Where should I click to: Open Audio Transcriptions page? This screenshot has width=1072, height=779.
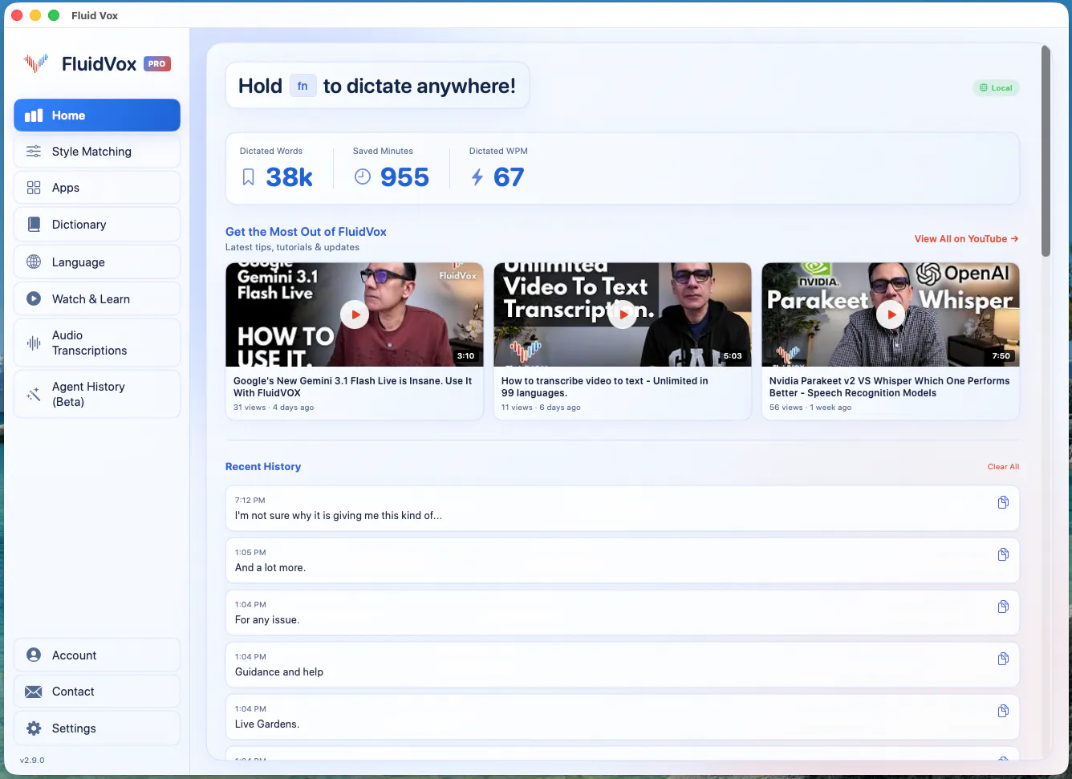tap(97, 343)
